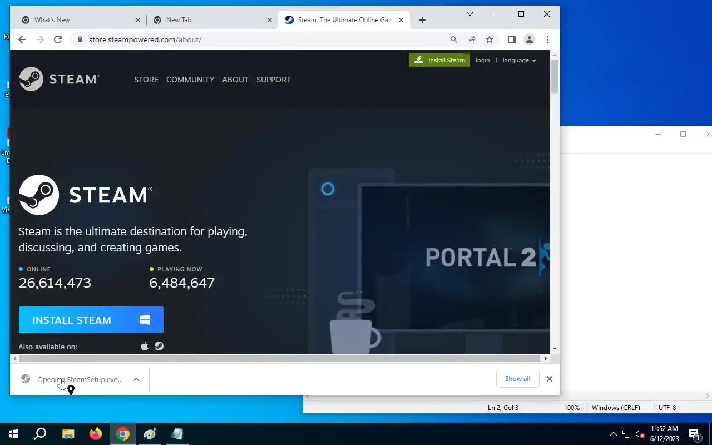Click the site lock icon
This screenshot has height=445, width=712.
pos(80,39)
